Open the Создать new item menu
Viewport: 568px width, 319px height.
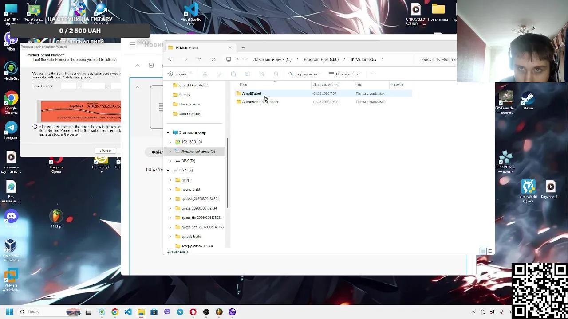point(180,74)
